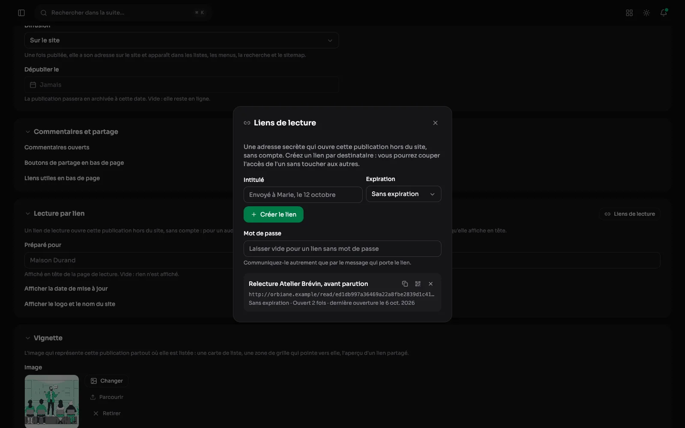Viewport: 685px width, 428px height.
Task: Click Retirer to remove the vignette image
Action: (107, 413)
